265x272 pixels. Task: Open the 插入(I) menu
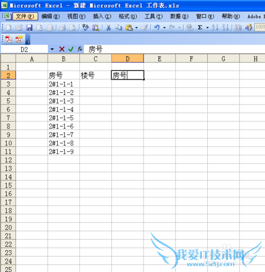click(102, 16)
